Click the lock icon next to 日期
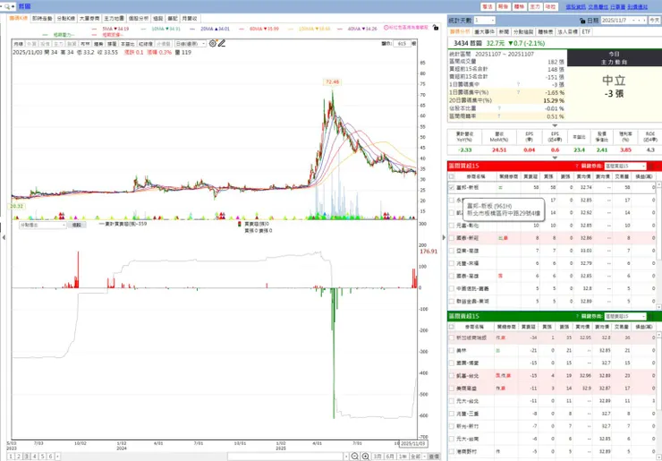 (x=582, y=21)
